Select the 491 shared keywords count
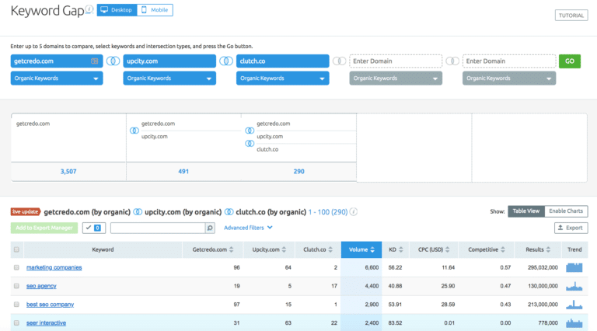The width and height of the screenshot is (597, 331). (183, 172)
